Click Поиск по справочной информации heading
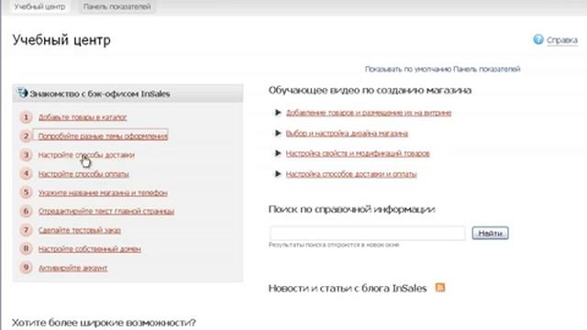This screenshot has width=587, height=330. pos(351,209)
